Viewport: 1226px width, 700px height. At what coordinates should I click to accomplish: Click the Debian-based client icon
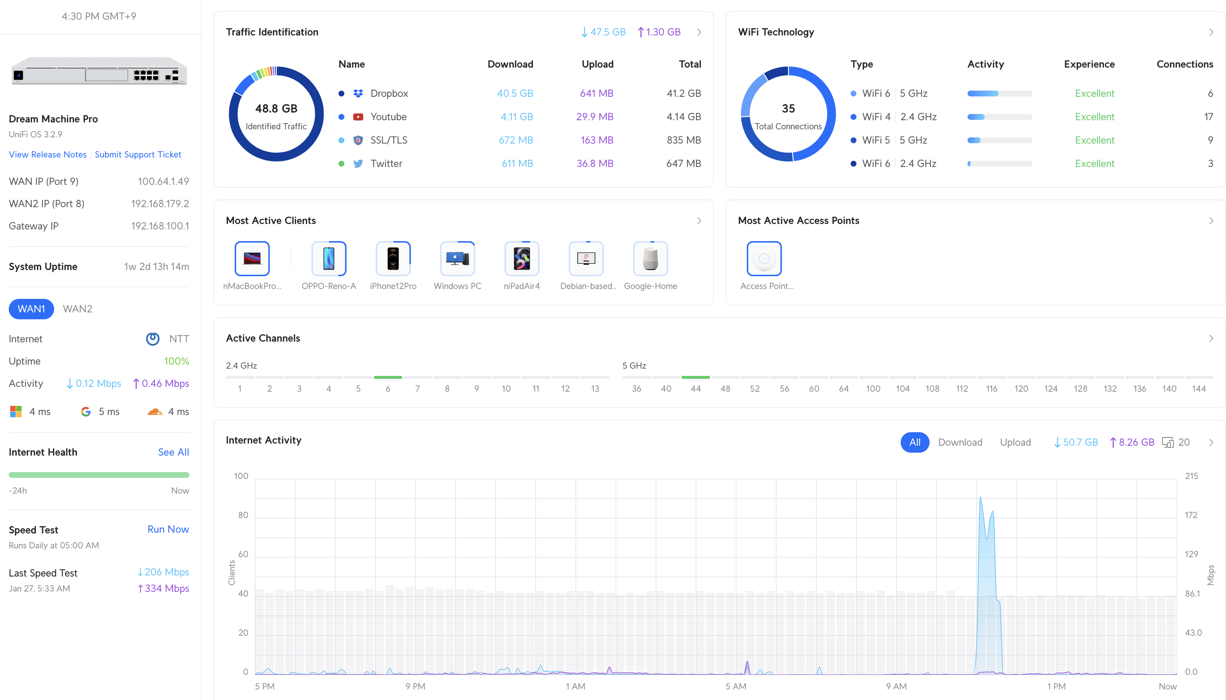(x=586, y=258)
